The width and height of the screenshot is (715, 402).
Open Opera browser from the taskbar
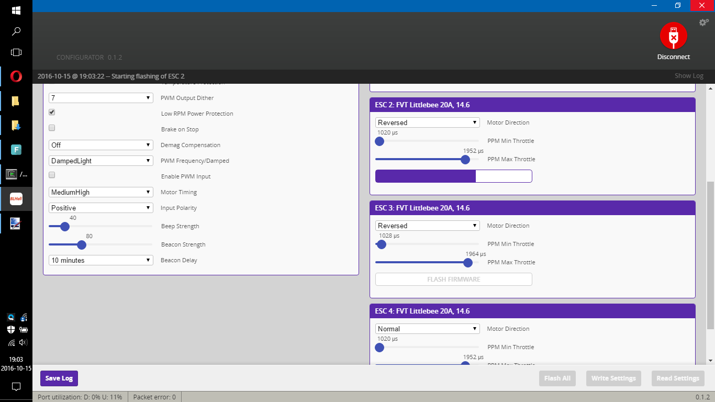coord(16,77)
